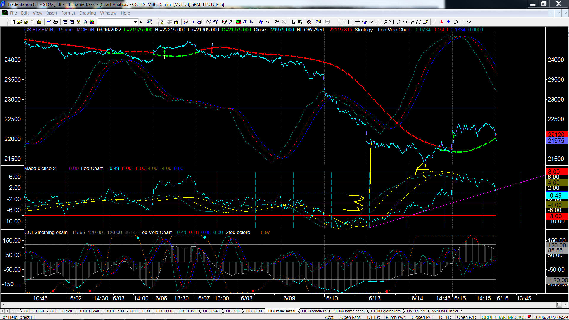Image resolution: width=569 pixels, height=320 pixels.
Task: Switch to the STOX_TF30 workspace tab
Action: coord(140,311)
